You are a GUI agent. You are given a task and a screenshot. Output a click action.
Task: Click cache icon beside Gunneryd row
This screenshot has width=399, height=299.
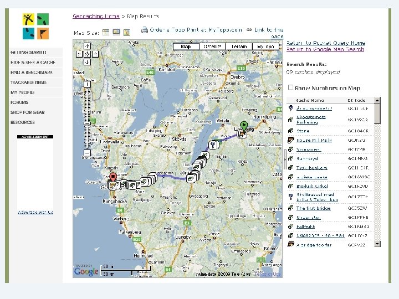pyautogui.click(x=290, y=158)
